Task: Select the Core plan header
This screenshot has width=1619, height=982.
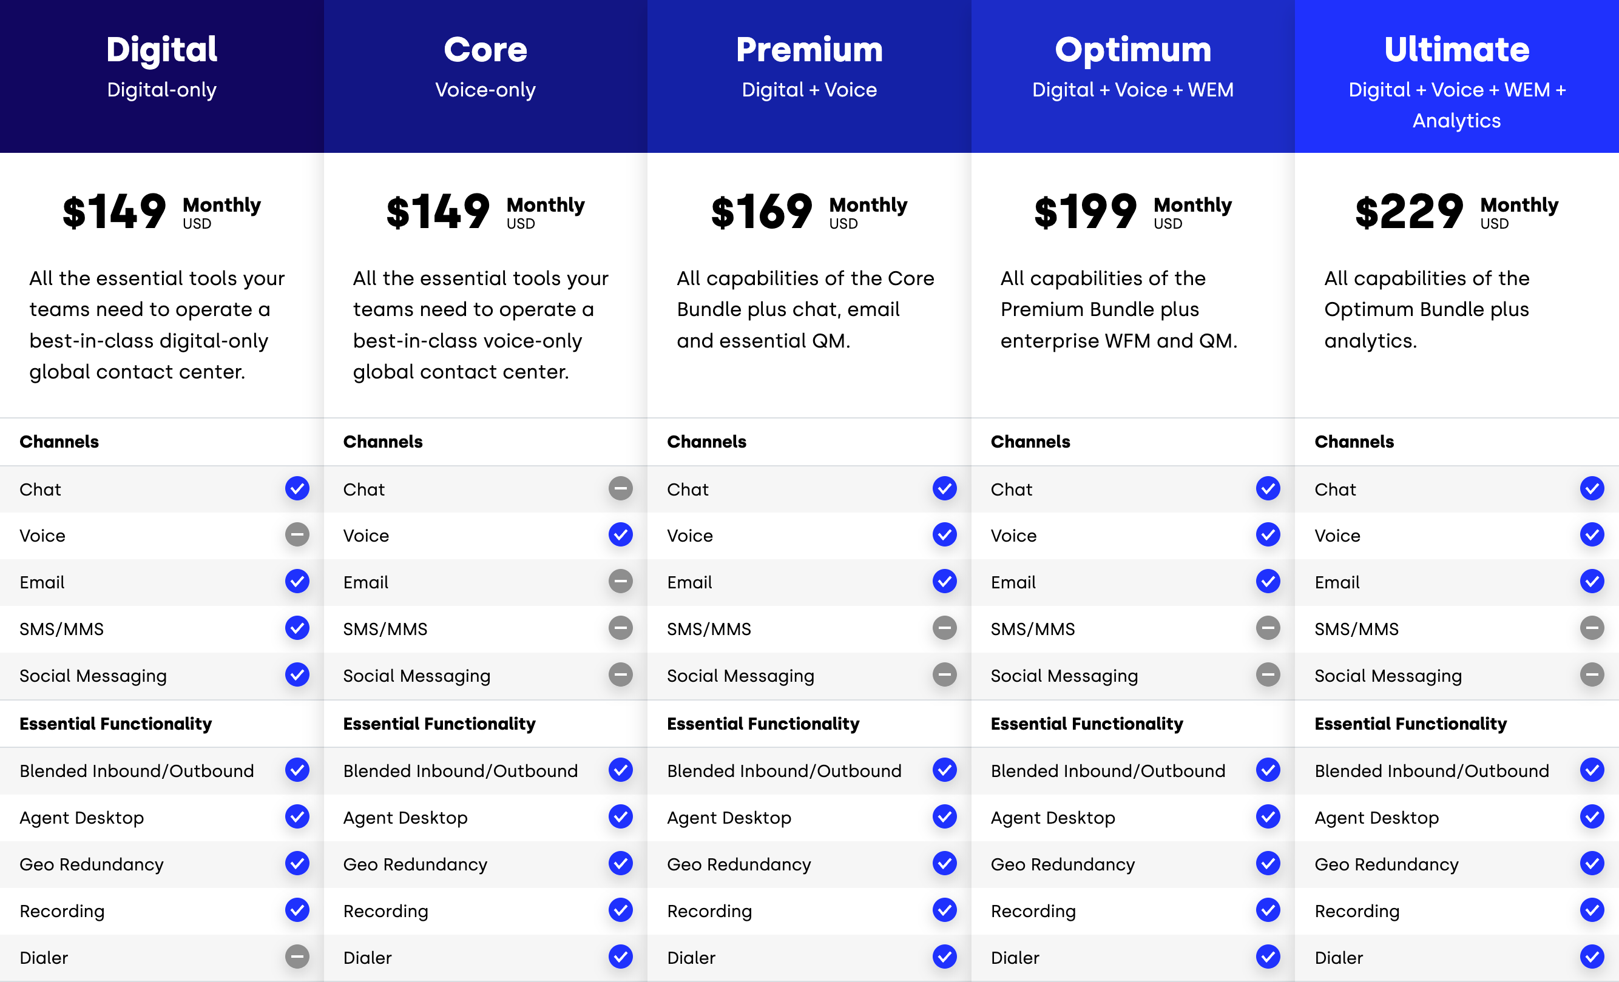Action: [485, 76]
